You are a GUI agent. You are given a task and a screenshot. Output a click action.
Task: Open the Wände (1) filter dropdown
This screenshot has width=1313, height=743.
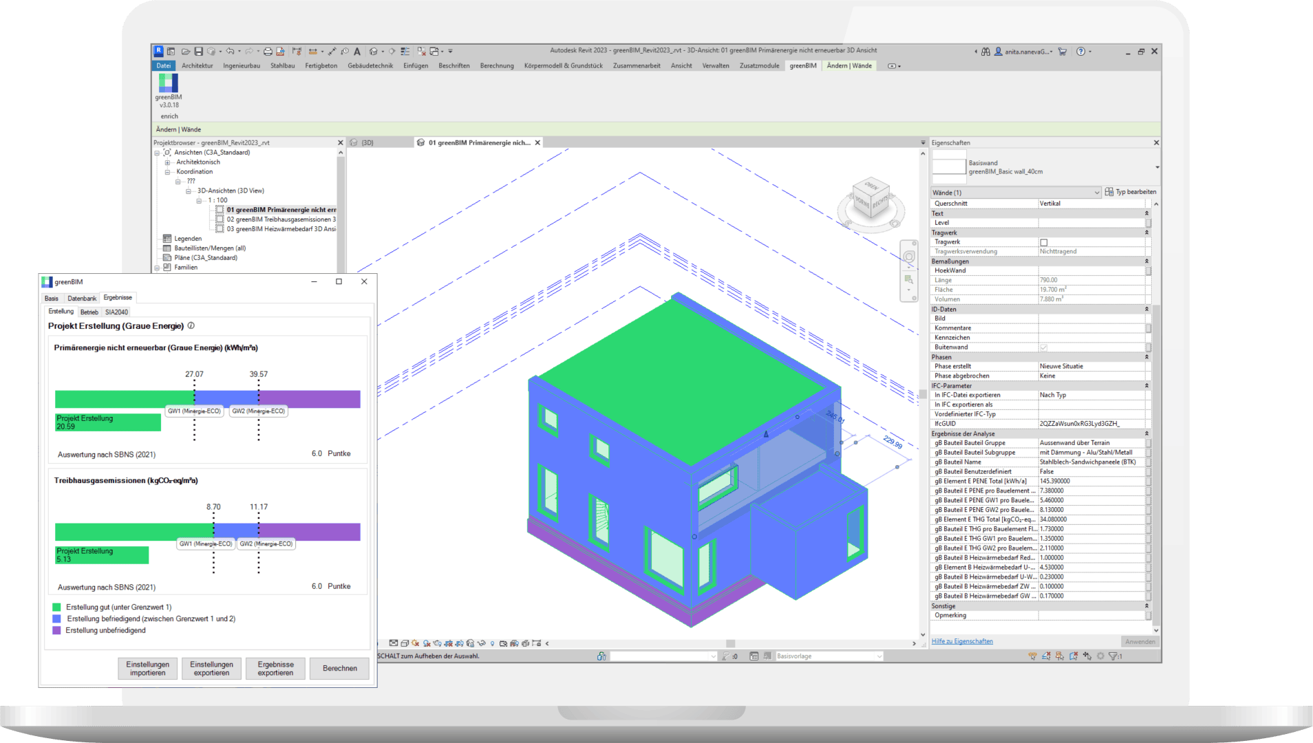(x=1016, y=193)
